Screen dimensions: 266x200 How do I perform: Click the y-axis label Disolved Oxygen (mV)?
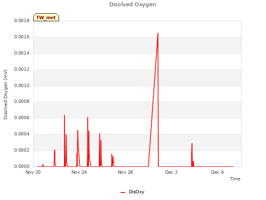5,95
